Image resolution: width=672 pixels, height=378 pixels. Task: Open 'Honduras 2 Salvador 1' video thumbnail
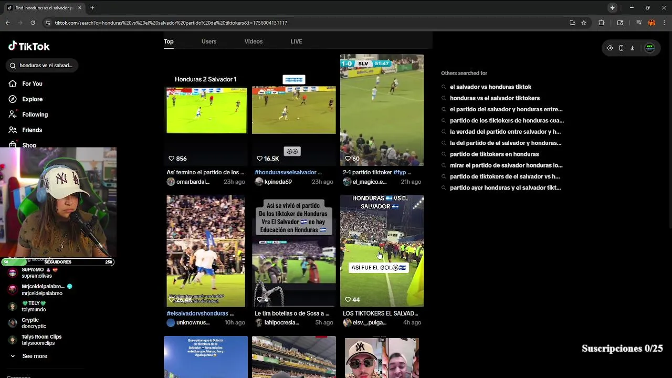click(206, 110)
